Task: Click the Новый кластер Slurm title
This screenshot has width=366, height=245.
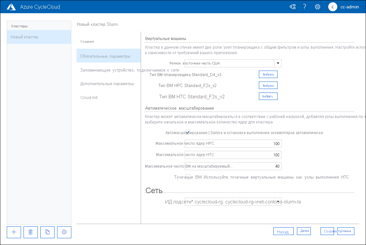Action: tap(97, 24)
